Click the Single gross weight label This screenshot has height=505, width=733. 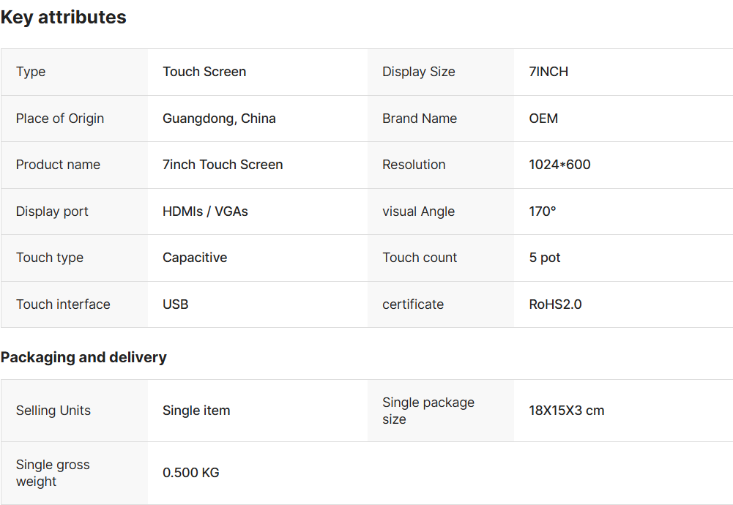coord(53,473)
